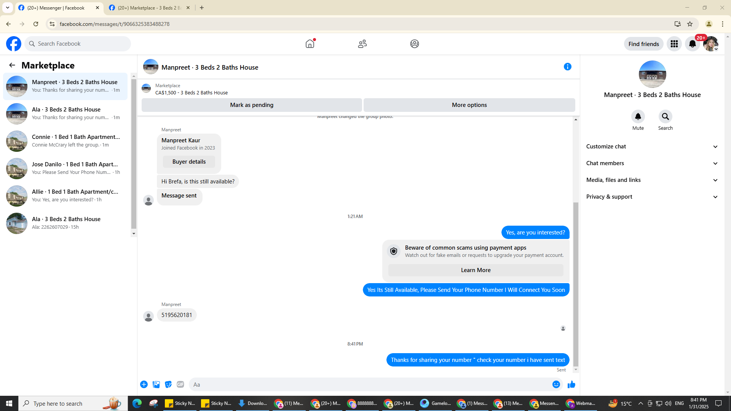The image size is (731, 411).
Task: Expand Media, files and links section
Action: [653, 180]
